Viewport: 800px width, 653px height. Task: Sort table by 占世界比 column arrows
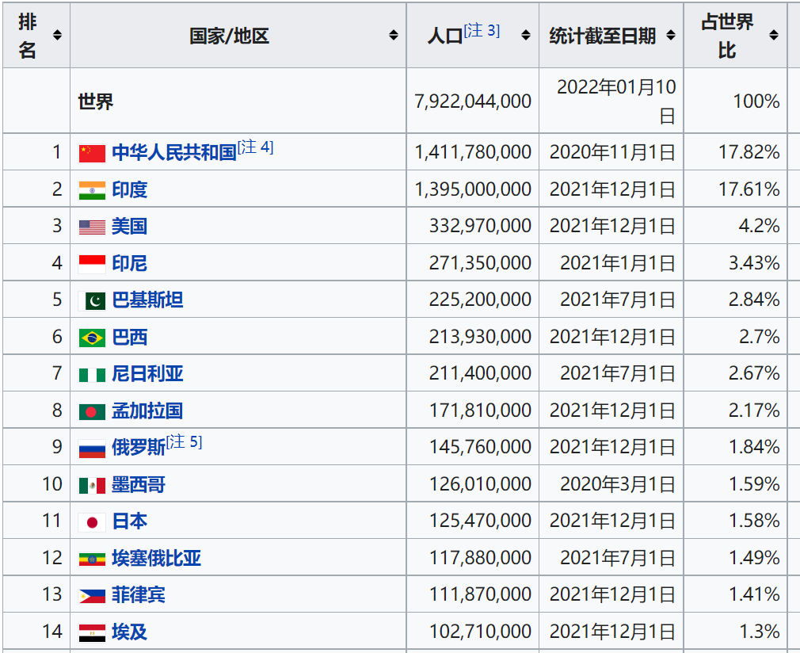click(774, 35)
